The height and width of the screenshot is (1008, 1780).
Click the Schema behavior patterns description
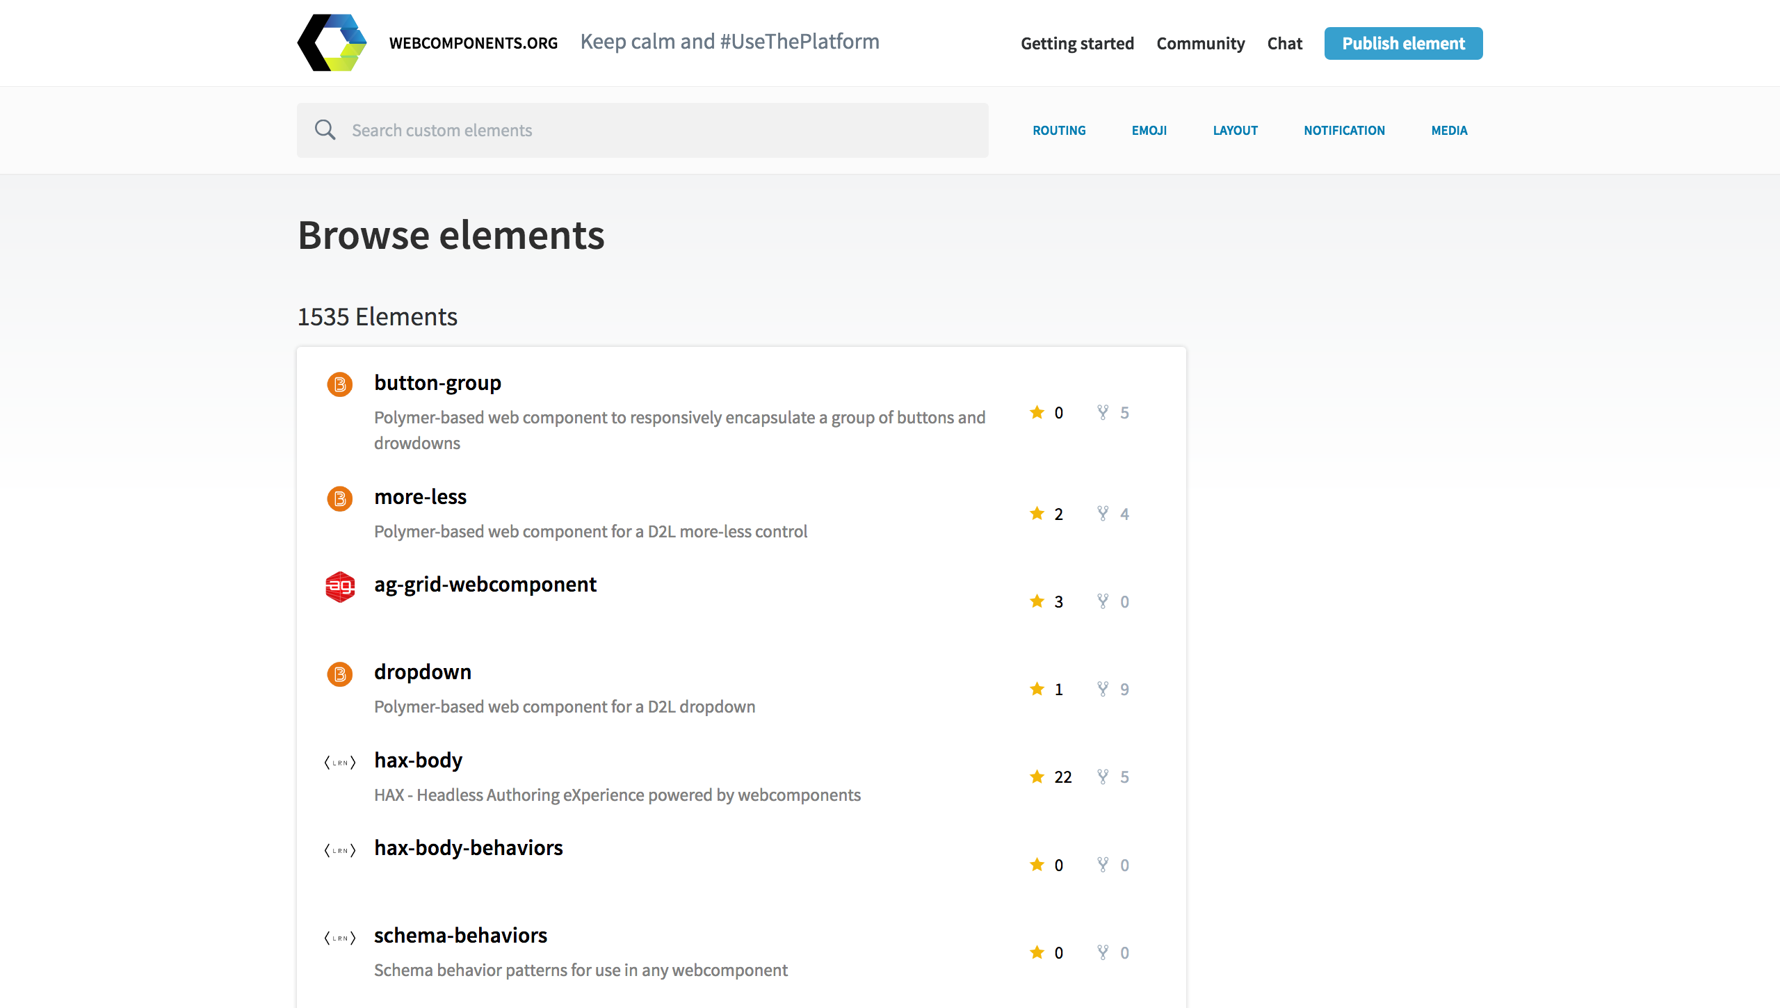coord(581,970)
